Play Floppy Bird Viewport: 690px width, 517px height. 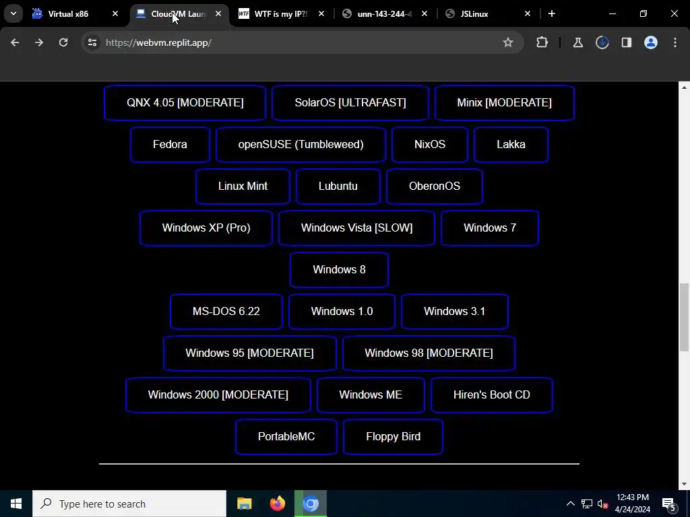point(393,437)
